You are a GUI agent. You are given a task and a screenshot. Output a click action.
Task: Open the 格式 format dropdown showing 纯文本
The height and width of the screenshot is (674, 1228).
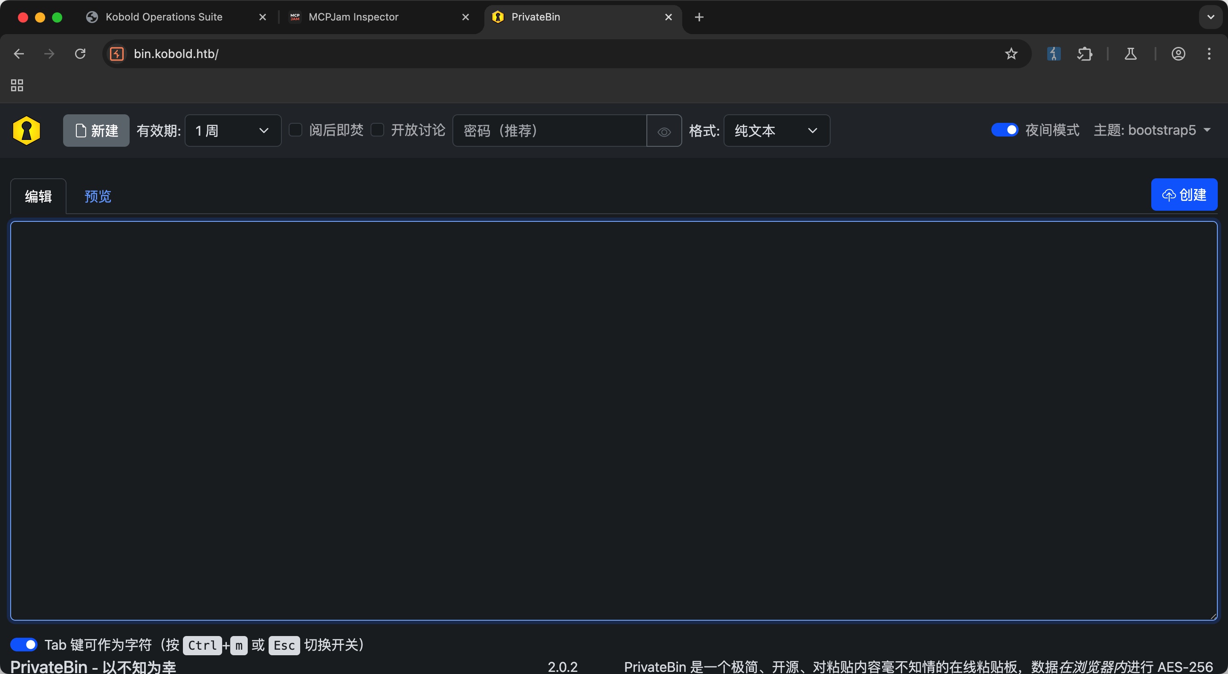click(x=776, y=131)
